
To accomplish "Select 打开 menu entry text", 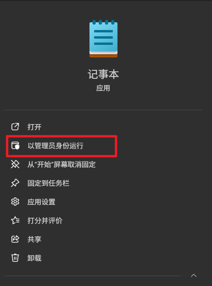I will pyautogui.click(x=34, y=127).
